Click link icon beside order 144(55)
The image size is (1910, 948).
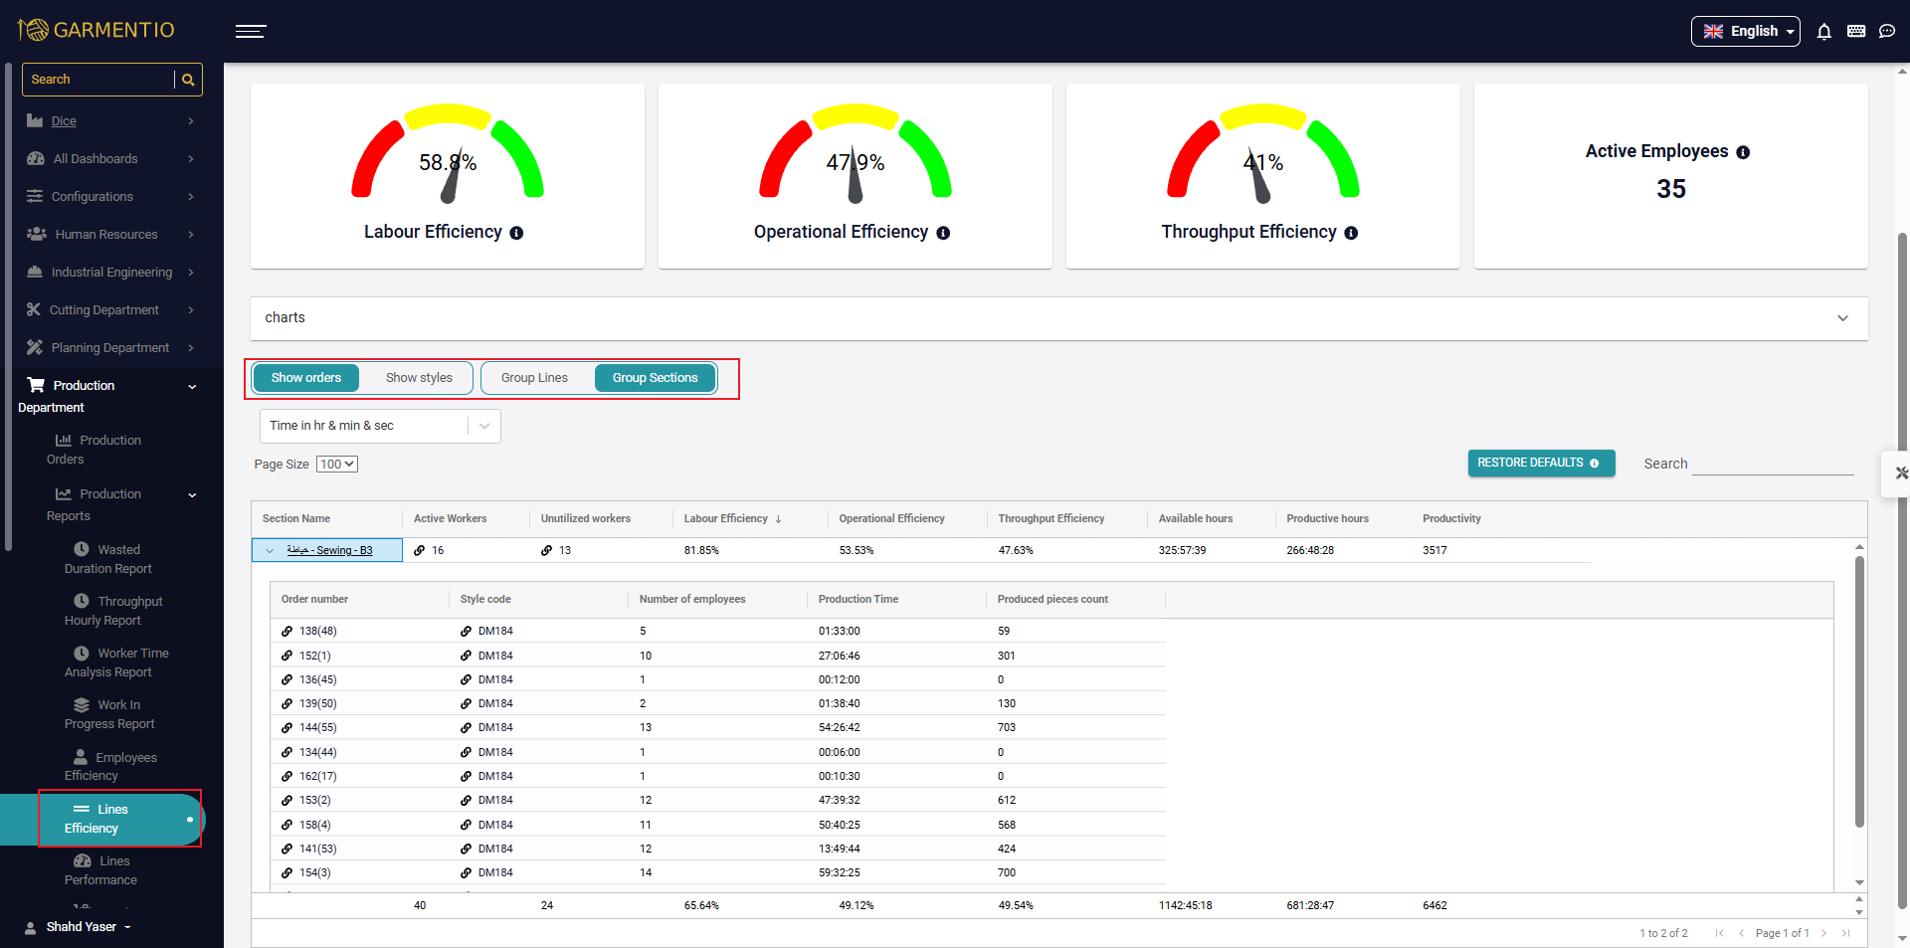point(286,728)
